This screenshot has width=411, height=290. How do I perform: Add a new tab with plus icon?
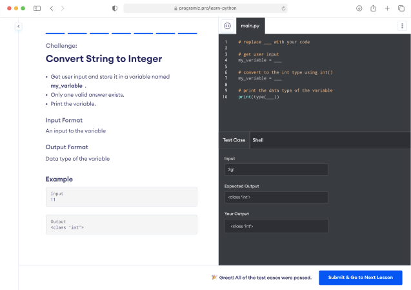(x=387, y=8)
